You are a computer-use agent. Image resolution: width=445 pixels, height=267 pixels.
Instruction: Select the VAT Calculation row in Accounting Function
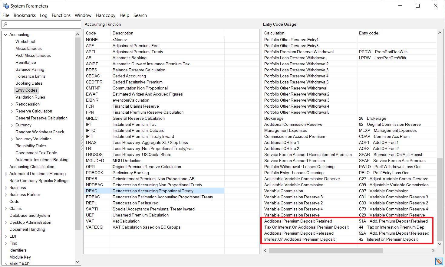[126, 221]
